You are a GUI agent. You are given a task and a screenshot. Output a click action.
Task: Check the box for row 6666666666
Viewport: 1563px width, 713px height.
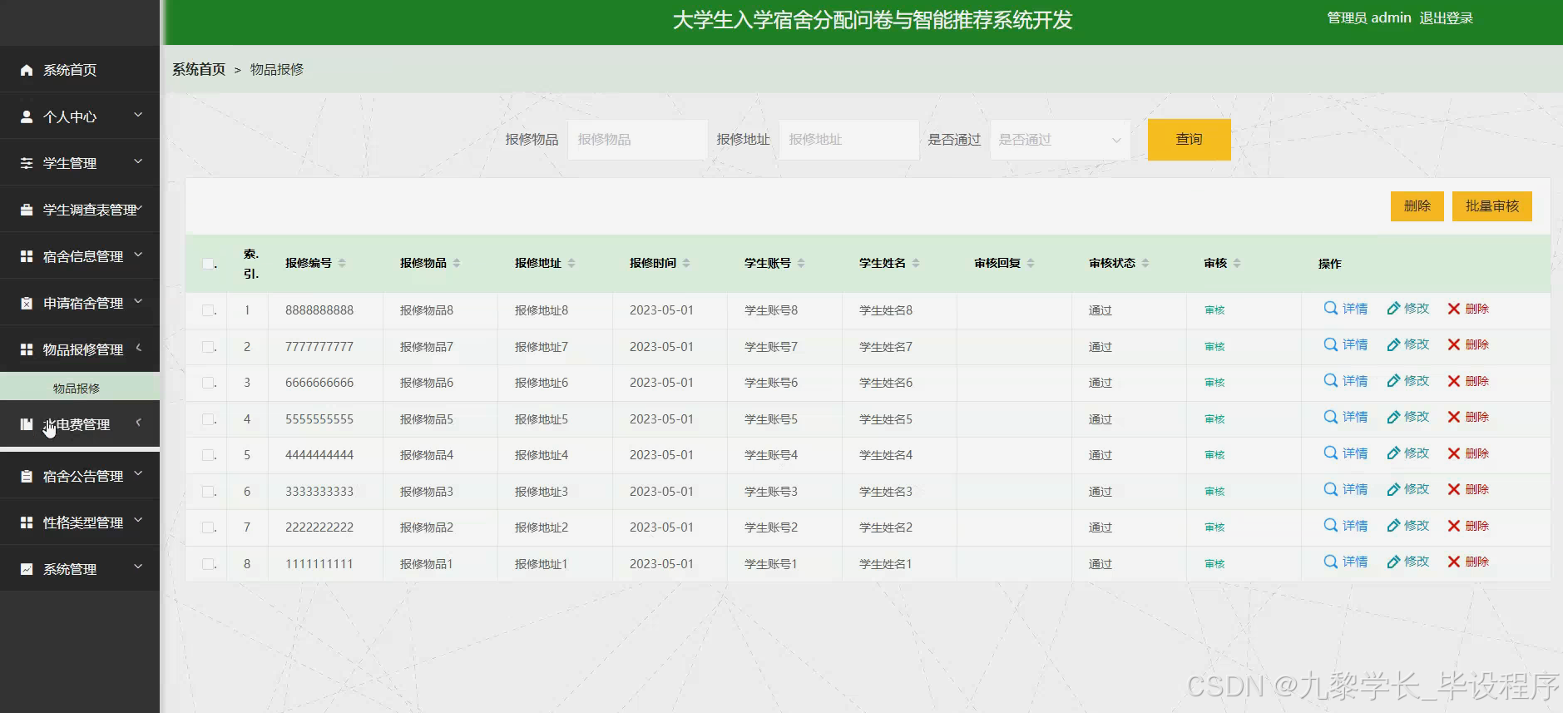208,383
